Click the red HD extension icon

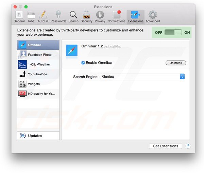[22, 94]
